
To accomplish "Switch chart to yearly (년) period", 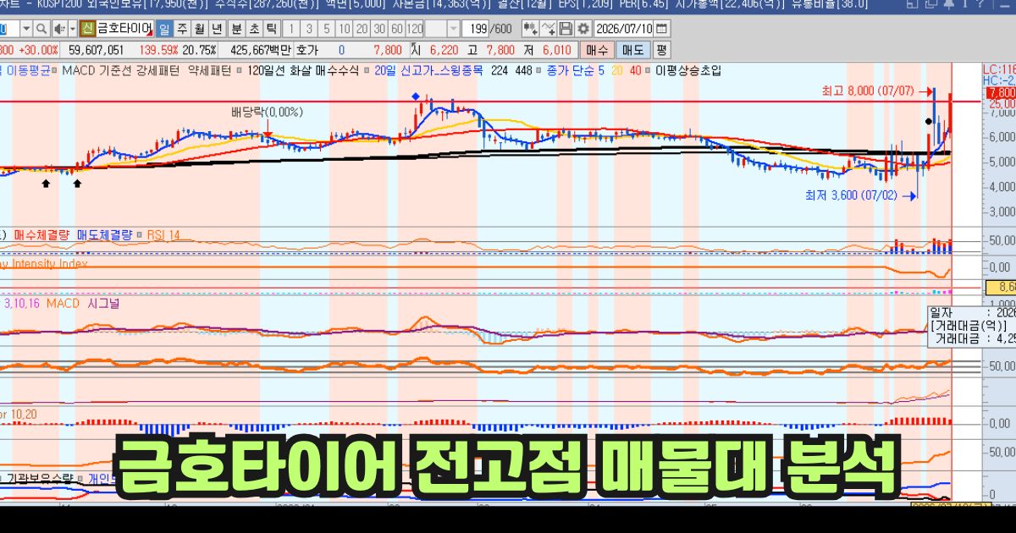I will click(217, 29).
